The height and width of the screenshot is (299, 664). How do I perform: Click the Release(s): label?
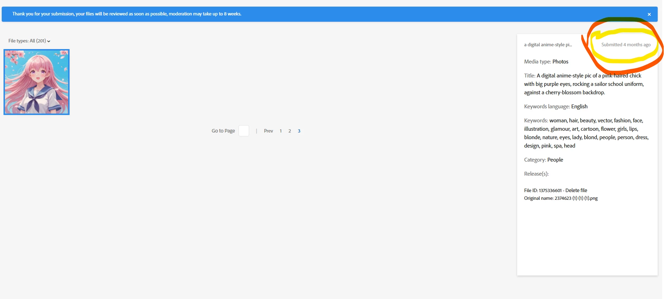536,174
